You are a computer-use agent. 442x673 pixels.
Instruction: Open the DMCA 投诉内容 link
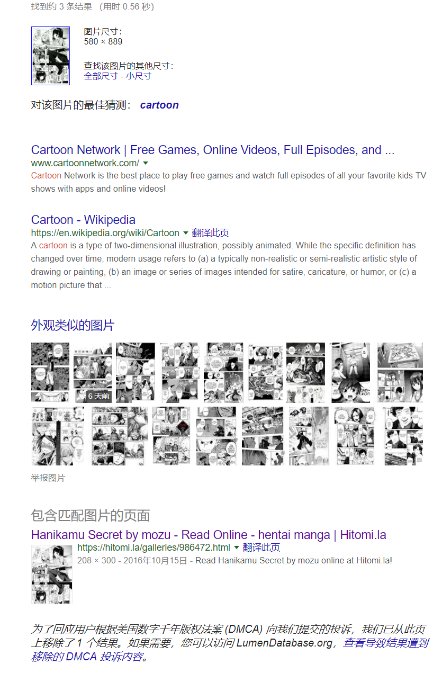(230, 650)
